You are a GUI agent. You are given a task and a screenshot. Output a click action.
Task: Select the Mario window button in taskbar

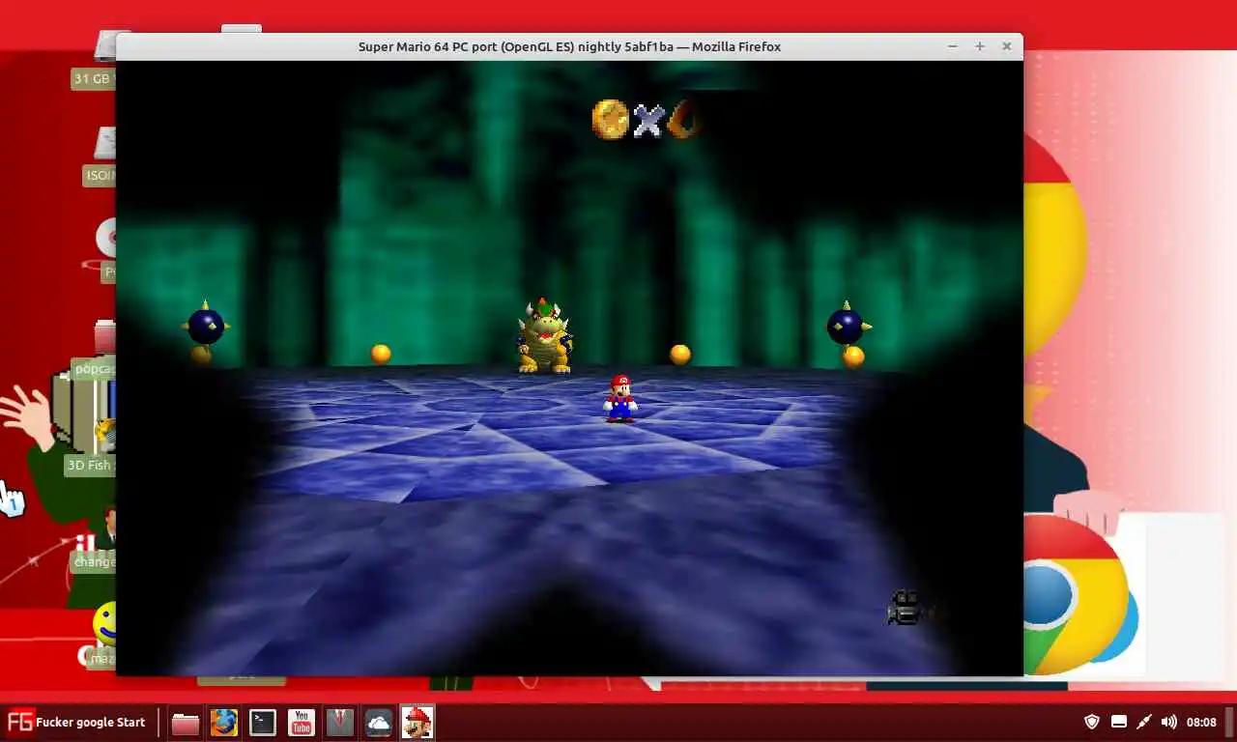[417, 723]
